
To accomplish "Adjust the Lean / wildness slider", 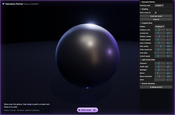I will tap(160, 43).
